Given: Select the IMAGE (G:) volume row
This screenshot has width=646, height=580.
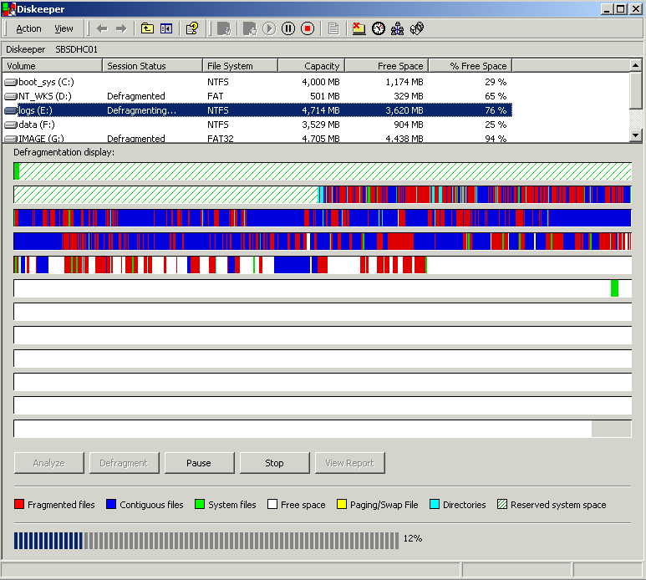Looking at the screenshot, I should 257,138.
